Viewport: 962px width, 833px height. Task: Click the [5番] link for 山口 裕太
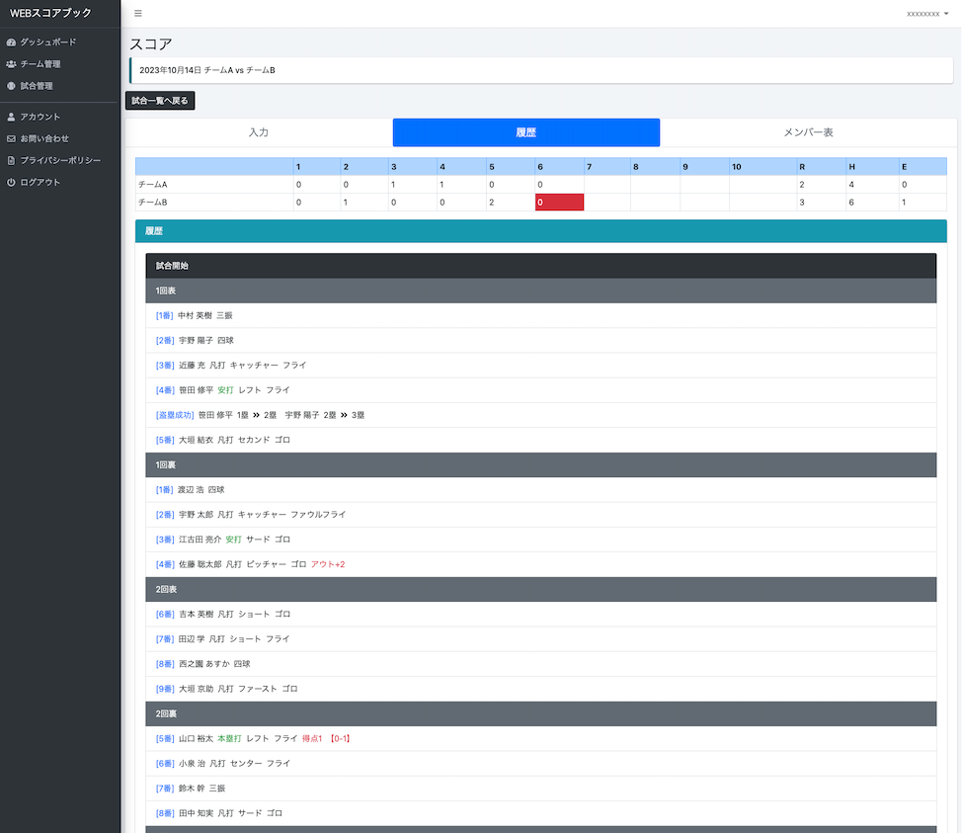tap(164, 738)
